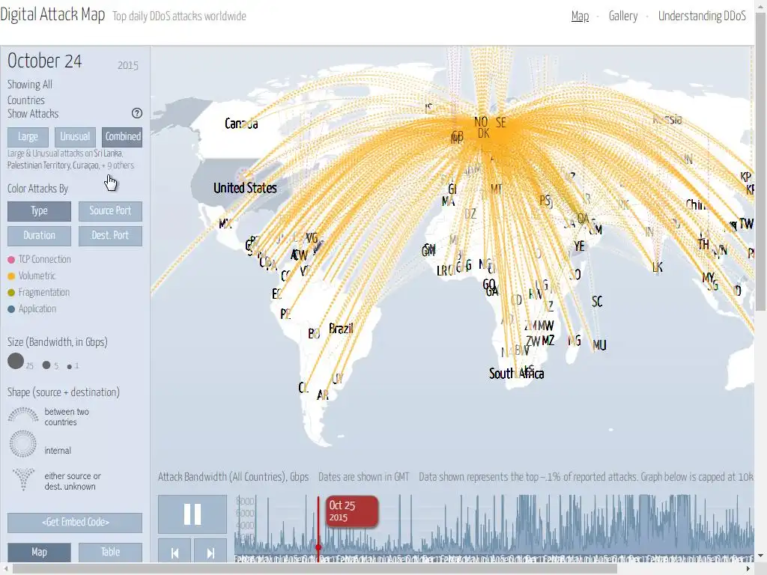
Task: Step forward to the next day
Action: click(210, 553)
